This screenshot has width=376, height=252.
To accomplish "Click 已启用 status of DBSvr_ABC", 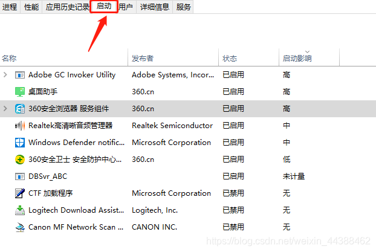I will pos(233,176).
